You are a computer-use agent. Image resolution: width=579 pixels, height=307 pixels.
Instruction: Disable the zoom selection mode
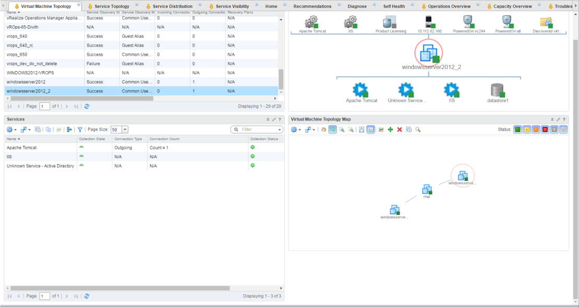click(332, 129)
